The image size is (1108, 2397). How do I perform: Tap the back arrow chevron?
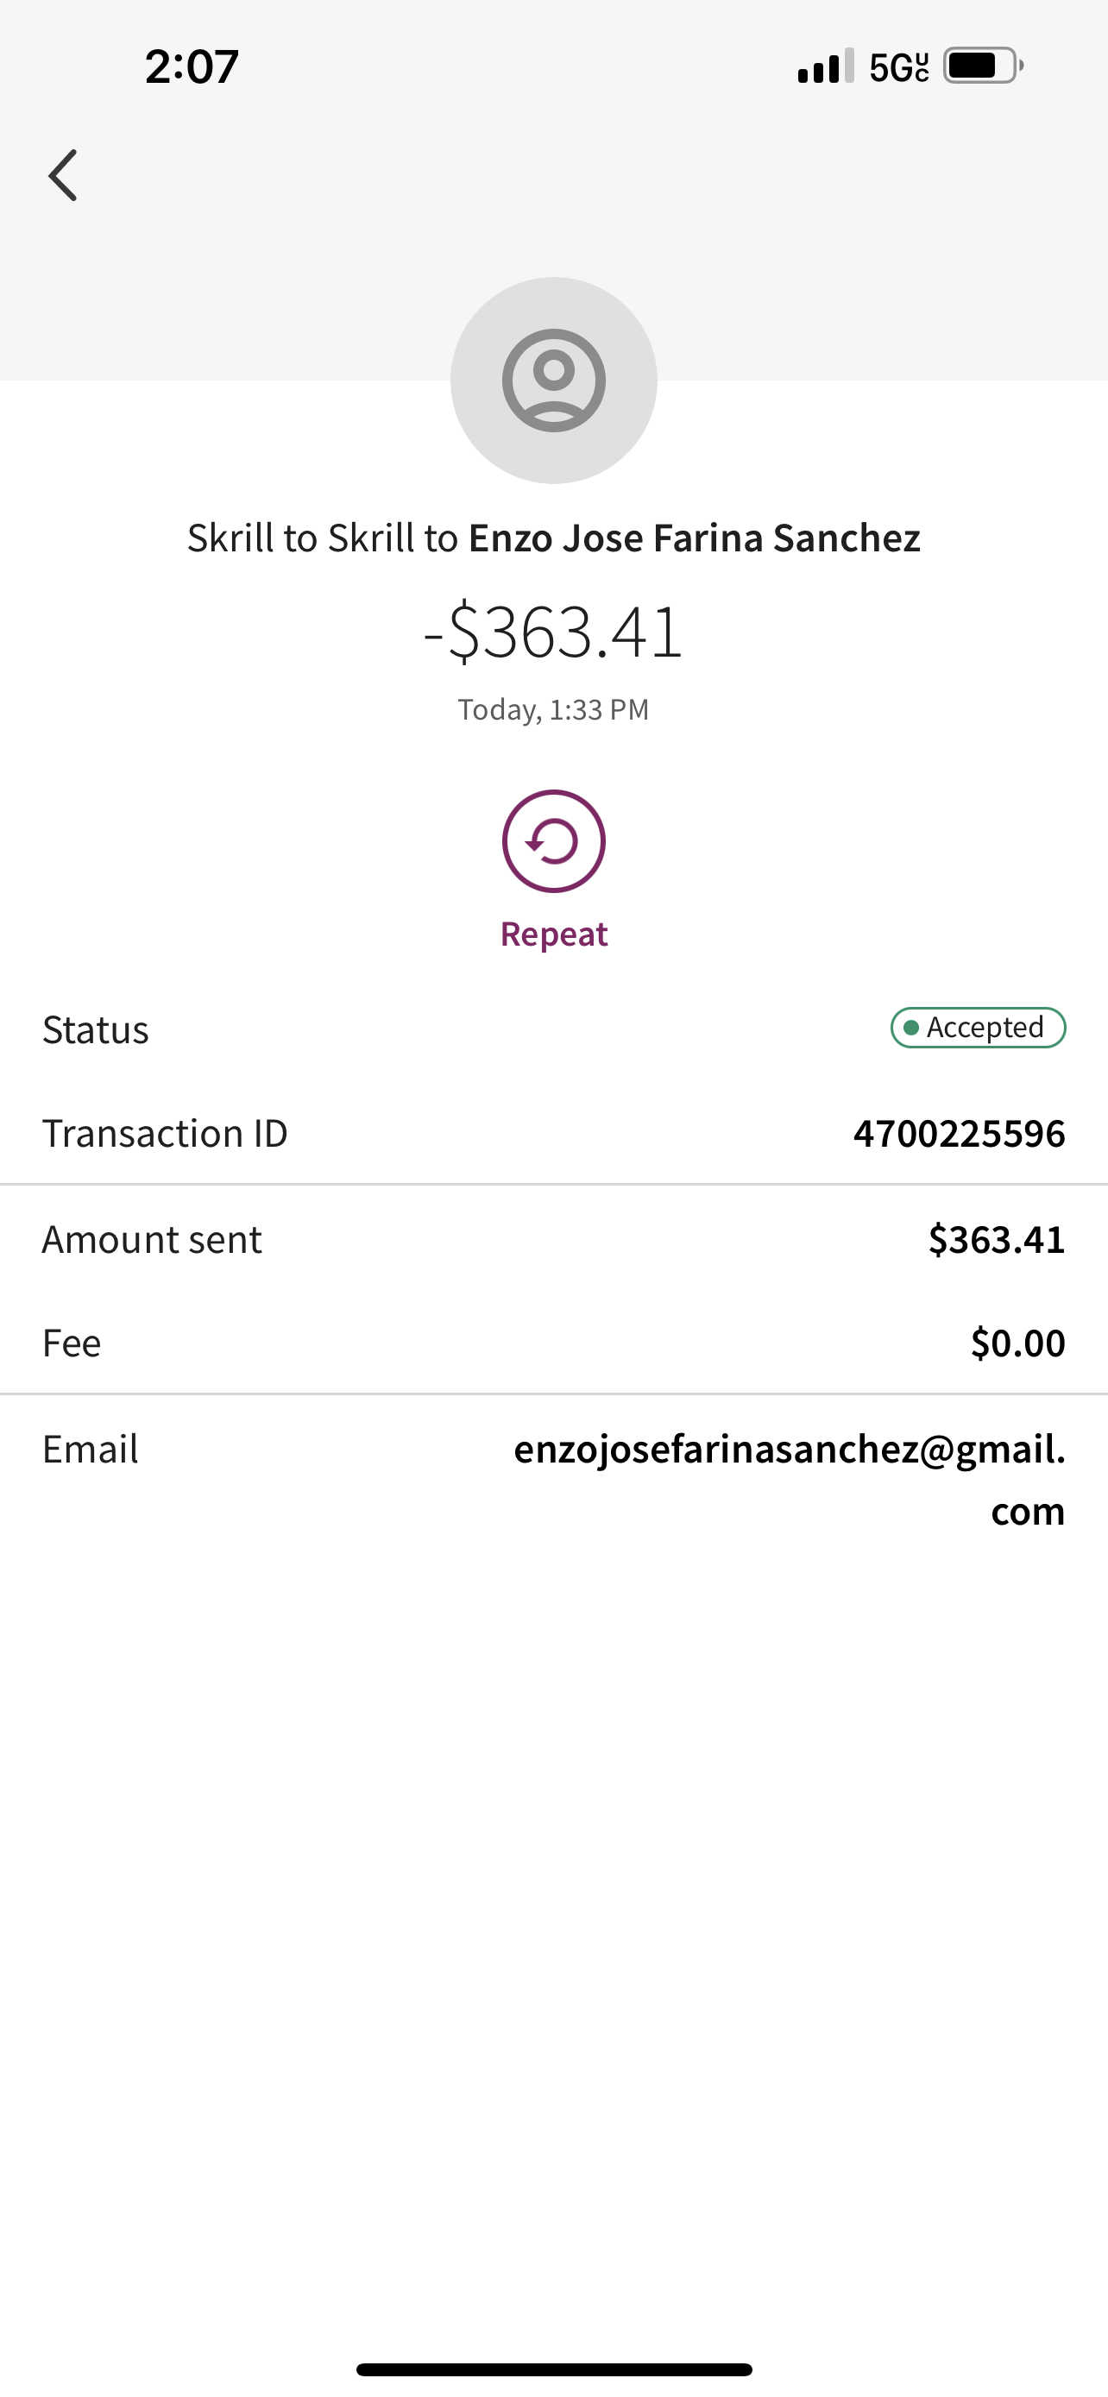tap(63, 175)
